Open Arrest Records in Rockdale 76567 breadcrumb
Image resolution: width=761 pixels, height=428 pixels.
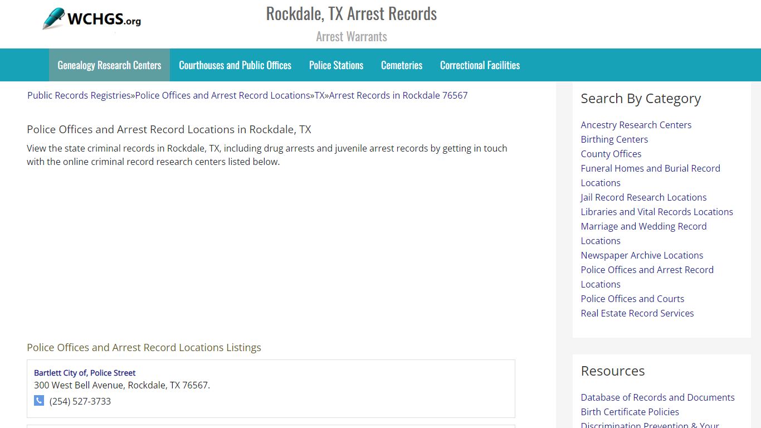(398, 95)
